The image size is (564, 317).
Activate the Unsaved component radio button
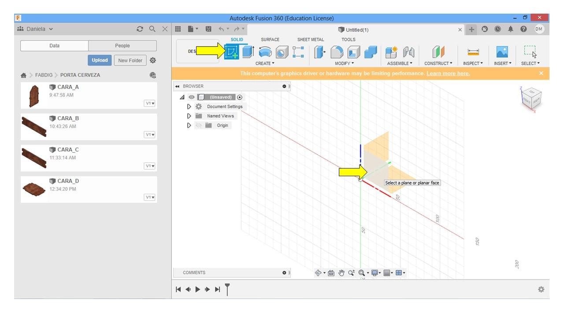pos(240,97)
